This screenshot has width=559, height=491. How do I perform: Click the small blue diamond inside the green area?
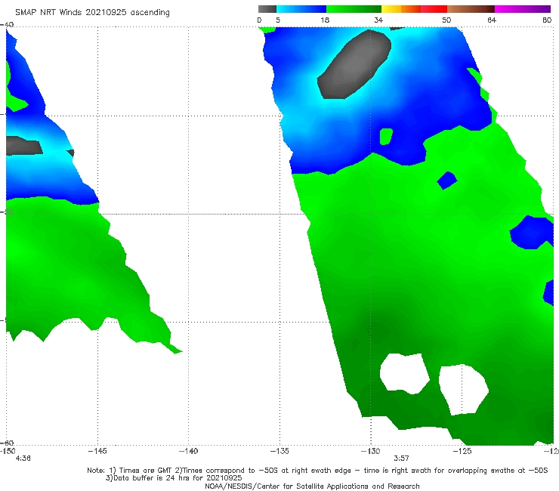[x=447, y=181]
